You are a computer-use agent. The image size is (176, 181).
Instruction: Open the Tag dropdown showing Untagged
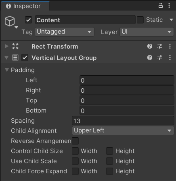click(65, 32)
